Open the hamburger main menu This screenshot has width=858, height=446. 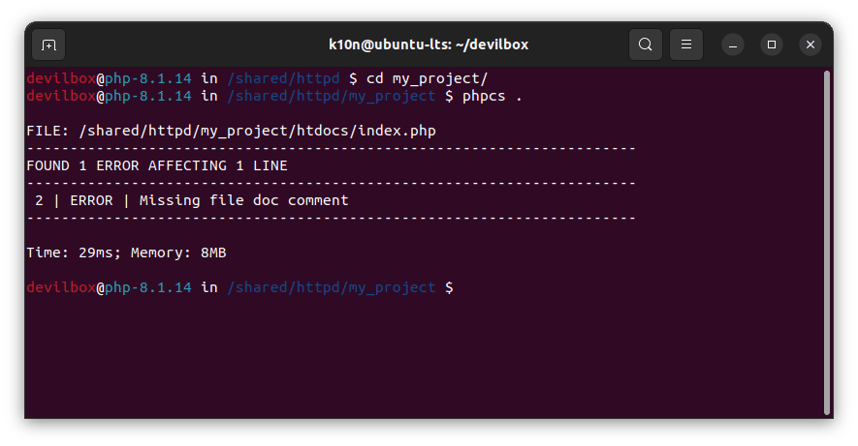686,45
